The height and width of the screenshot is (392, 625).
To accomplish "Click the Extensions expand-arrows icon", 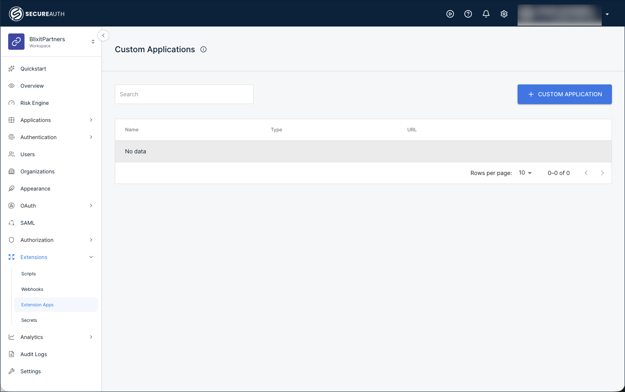I will [11, 257].
